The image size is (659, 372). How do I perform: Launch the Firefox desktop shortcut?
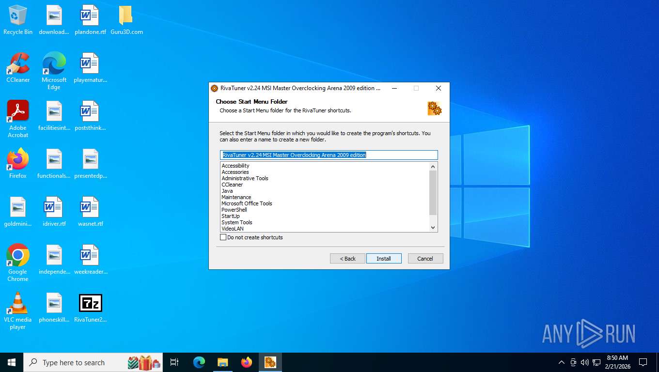click(18, 164)
